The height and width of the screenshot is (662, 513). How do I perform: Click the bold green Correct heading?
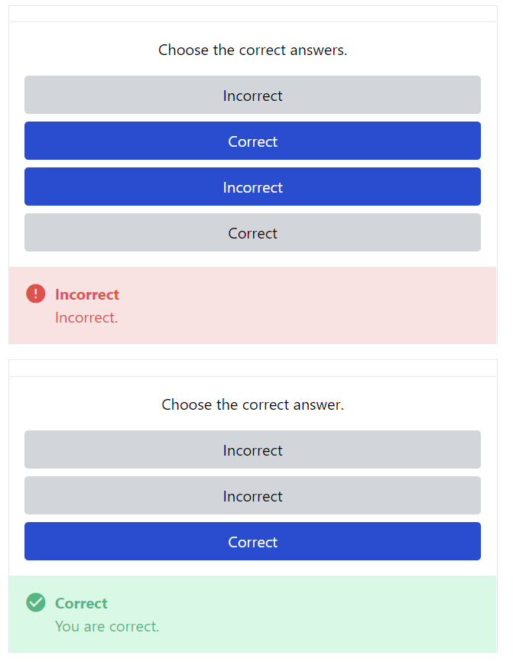(81, 603)
